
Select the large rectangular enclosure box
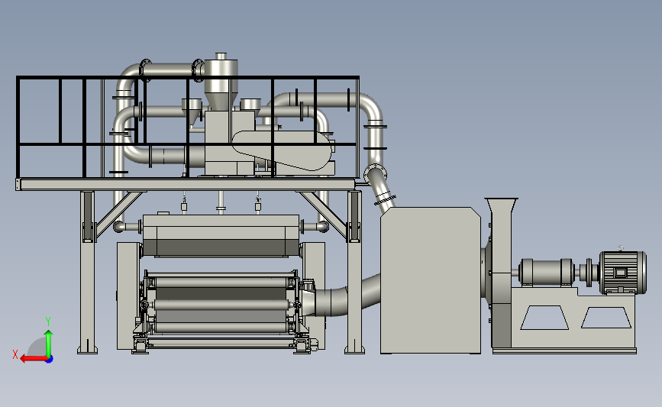coord(431,280)
